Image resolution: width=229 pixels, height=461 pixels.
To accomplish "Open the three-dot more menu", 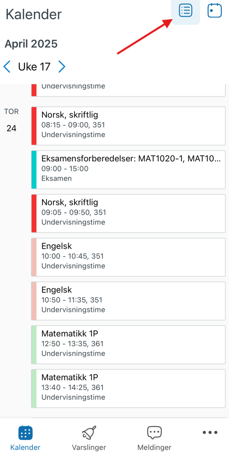I will click(210, 432).
